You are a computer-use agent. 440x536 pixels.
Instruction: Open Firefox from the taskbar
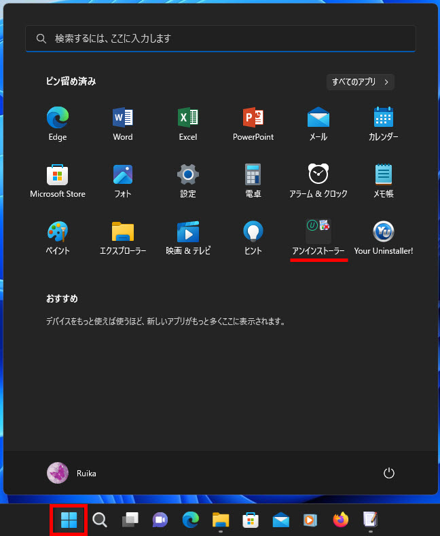(x=340, y=520)
